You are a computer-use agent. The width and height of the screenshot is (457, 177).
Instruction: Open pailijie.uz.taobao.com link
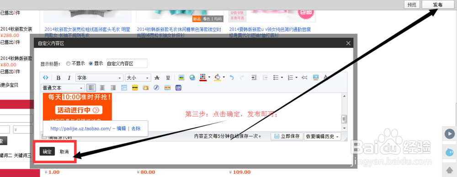click(x=81, y=128)
